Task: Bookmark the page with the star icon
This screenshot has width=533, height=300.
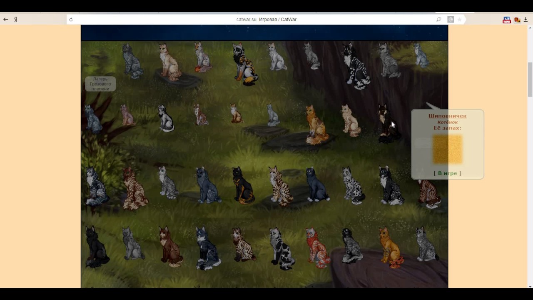Action: click(460, 20)
